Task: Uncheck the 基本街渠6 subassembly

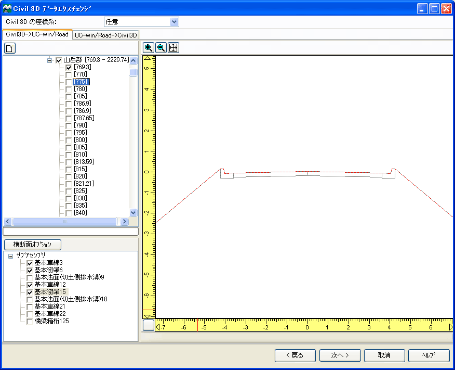Action: click(x=30, y=270)
